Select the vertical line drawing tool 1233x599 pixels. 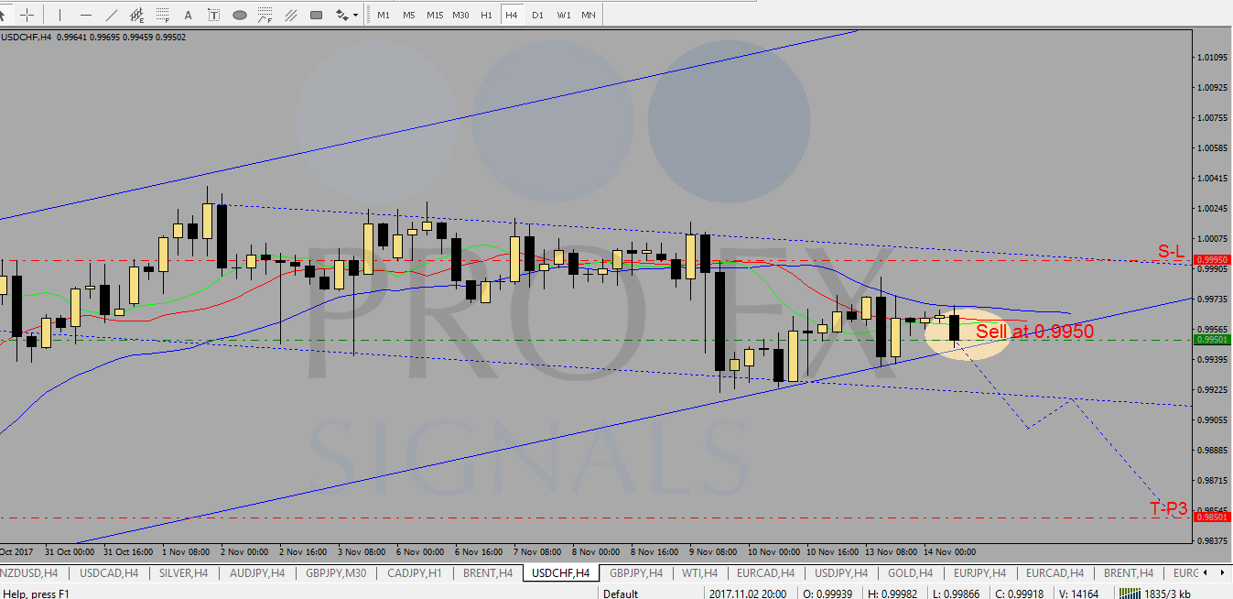(x=60, y=15)
